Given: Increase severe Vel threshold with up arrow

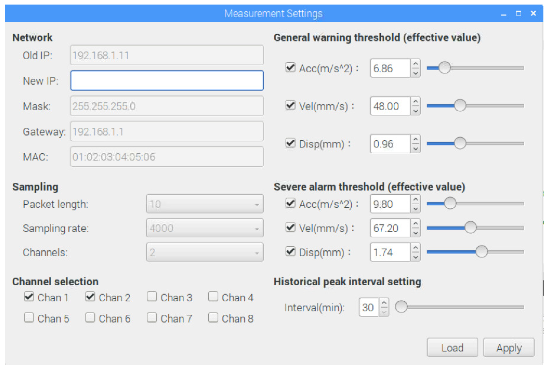Looking at the screenshot, I should (415, 223).
